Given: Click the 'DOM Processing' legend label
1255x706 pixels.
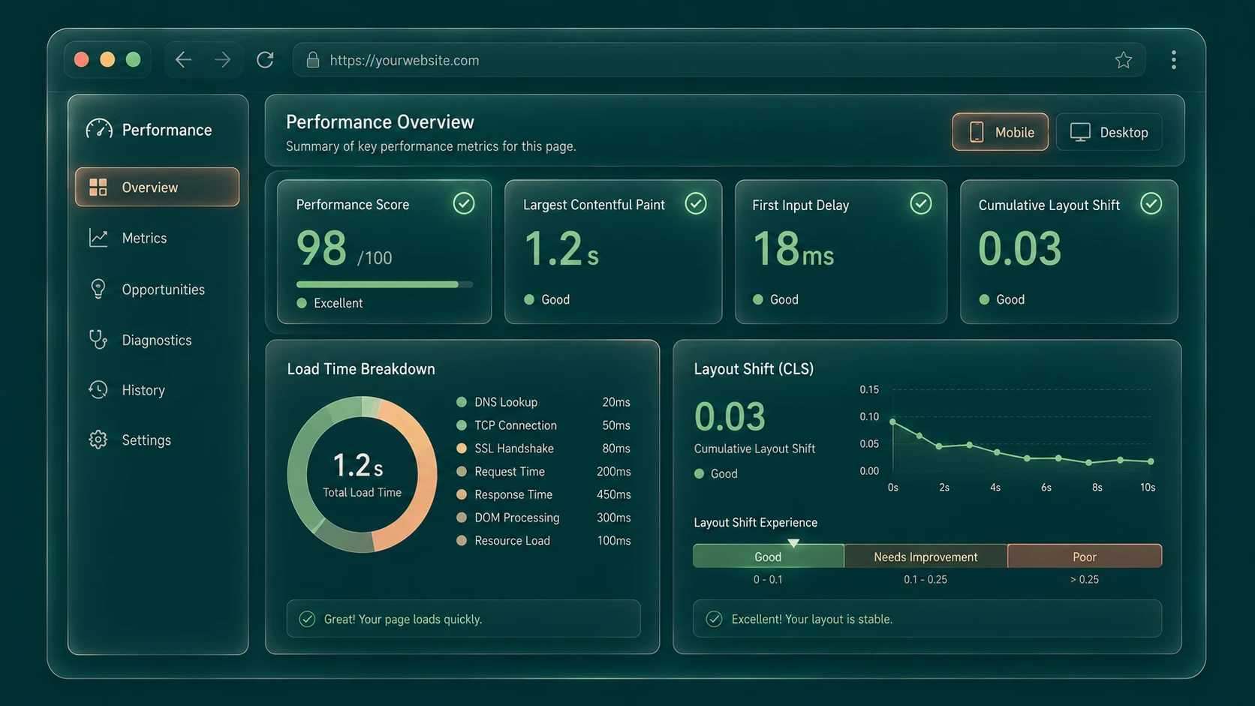Looking at the screenshot, I should point(517,518).
